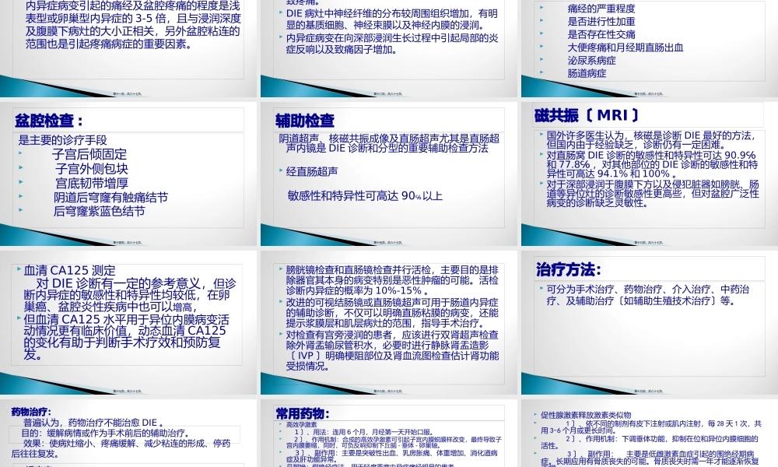Screen dimensions: 778x467
Task: Select the arrow icon beside 肠道病症
Action: tap(541, 72)
